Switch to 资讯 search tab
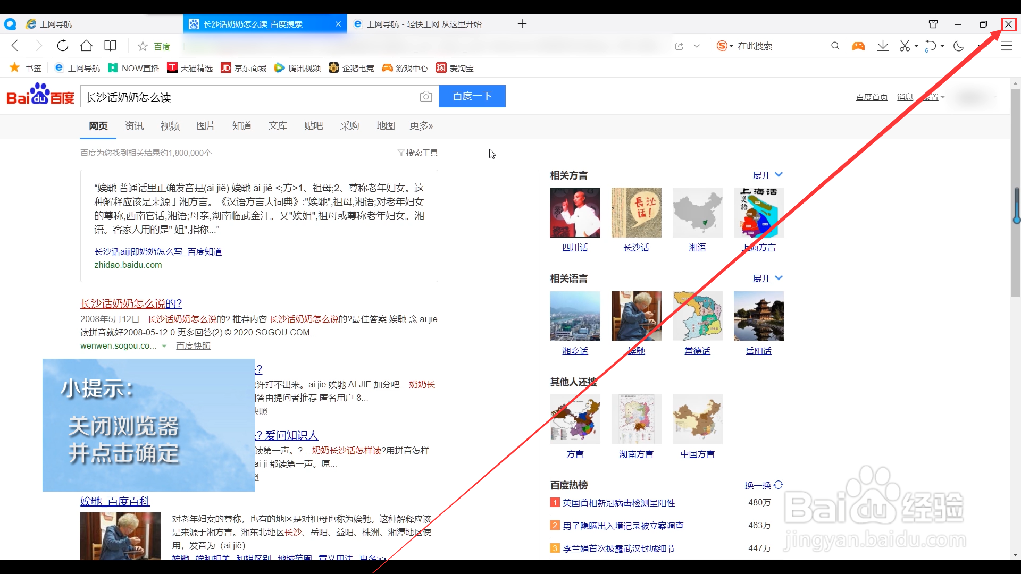 pos(134,126)
